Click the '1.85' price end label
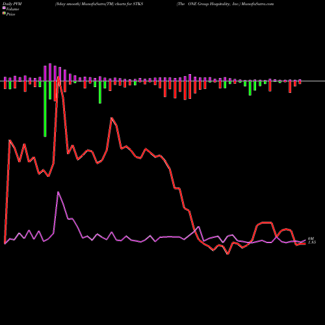 pos(312,242)
